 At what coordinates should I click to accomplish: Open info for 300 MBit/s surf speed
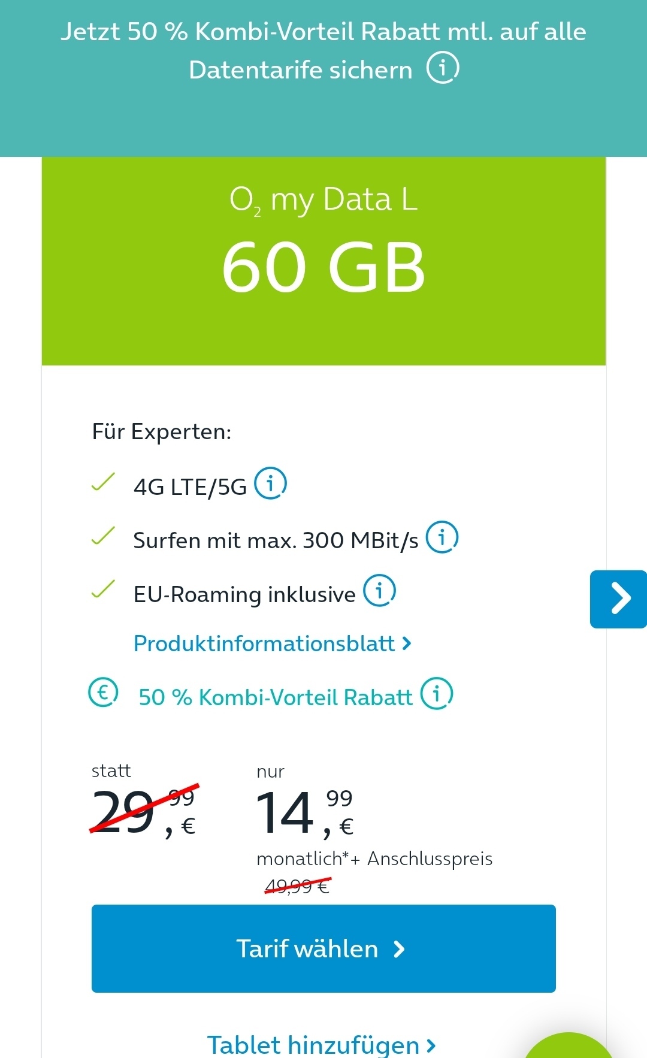click(442, 537)
